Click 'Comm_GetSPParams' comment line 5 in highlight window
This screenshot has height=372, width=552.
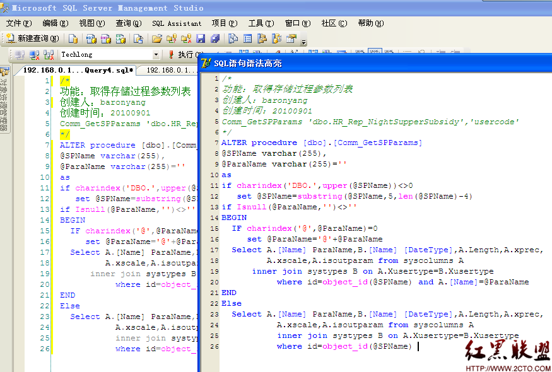pyautogui.click(x=370, y=122)
